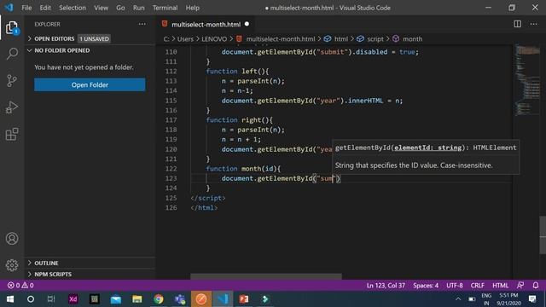Viewport: 546px width, 307px height.
Task: Open editor More Actions ellipsis
Action: 533,24
